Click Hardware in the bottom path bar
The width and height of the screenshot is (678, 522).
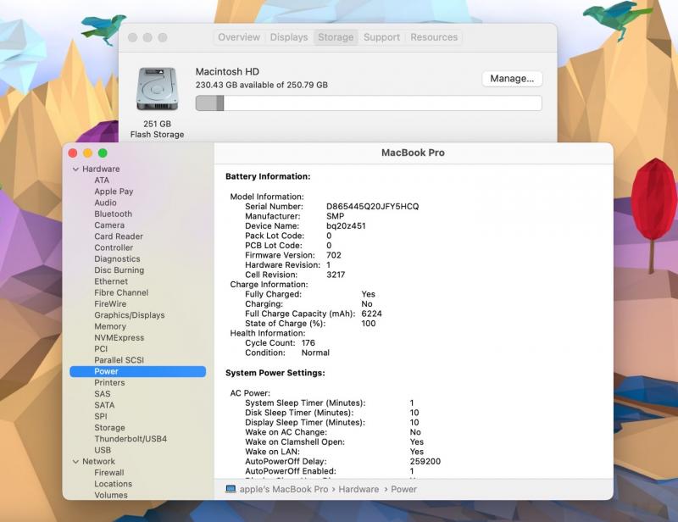(358, 489)
